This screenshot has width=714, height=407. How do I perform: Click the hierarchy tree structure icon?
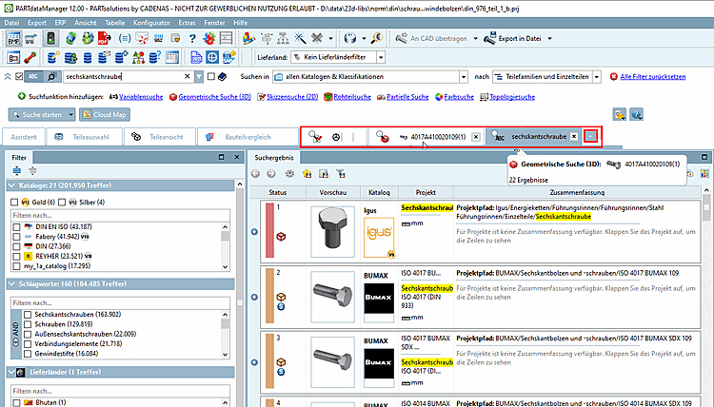pos(284,38)
